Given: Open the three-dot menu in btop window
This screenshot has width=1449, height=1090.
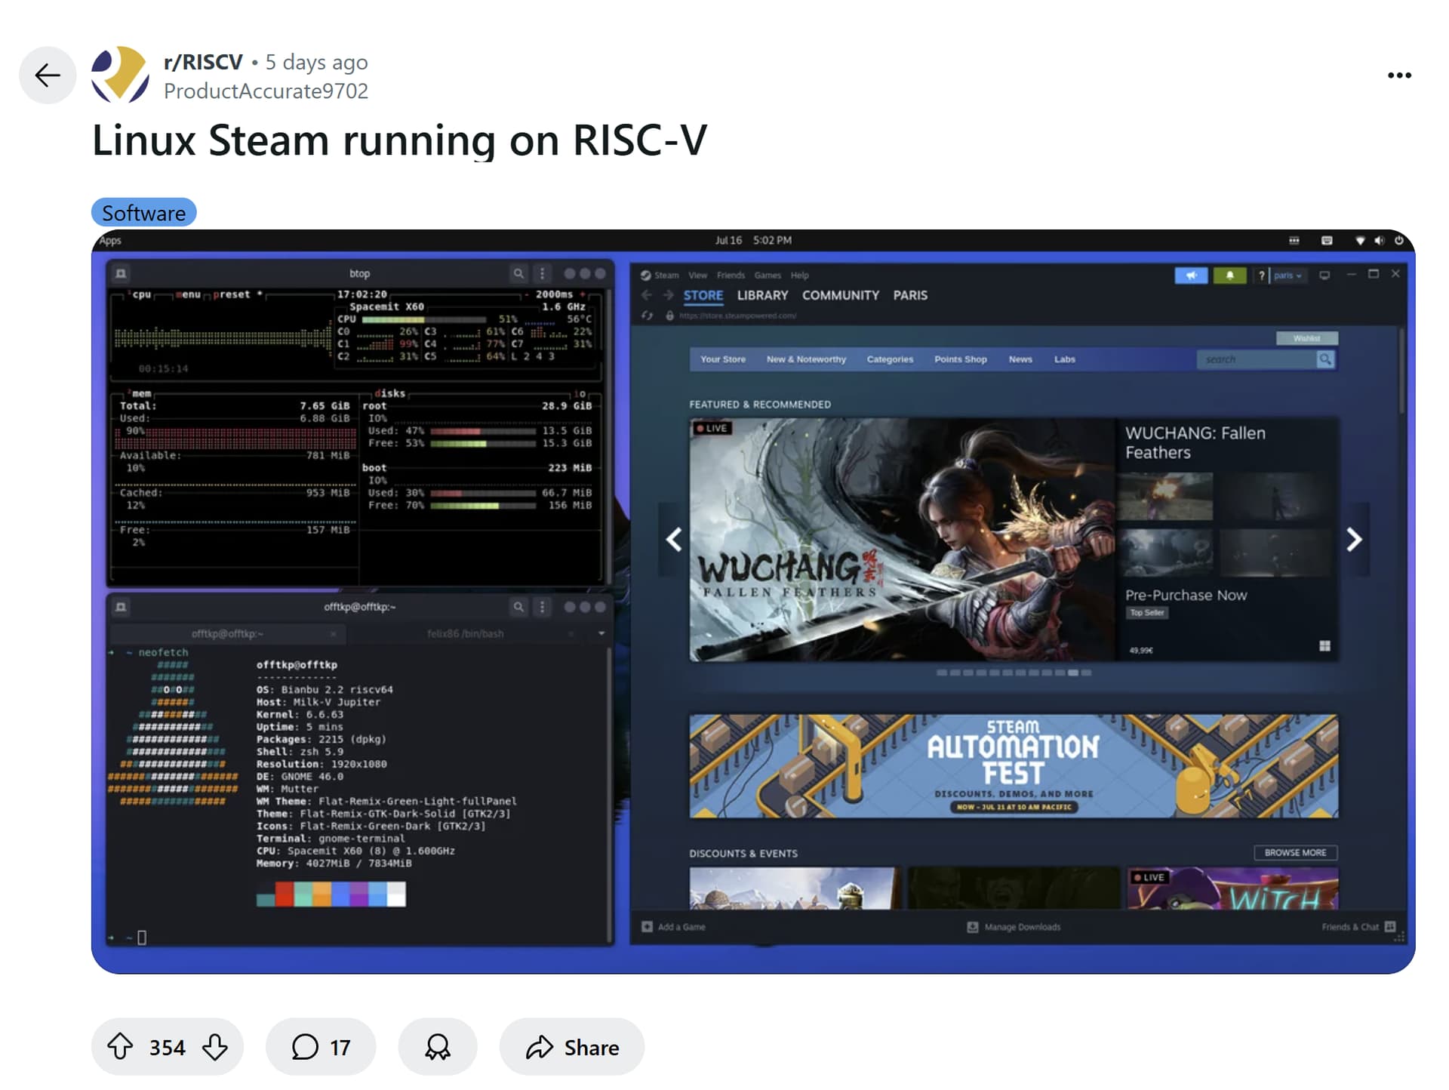Looking at the screenshot, I should (542, 273).
